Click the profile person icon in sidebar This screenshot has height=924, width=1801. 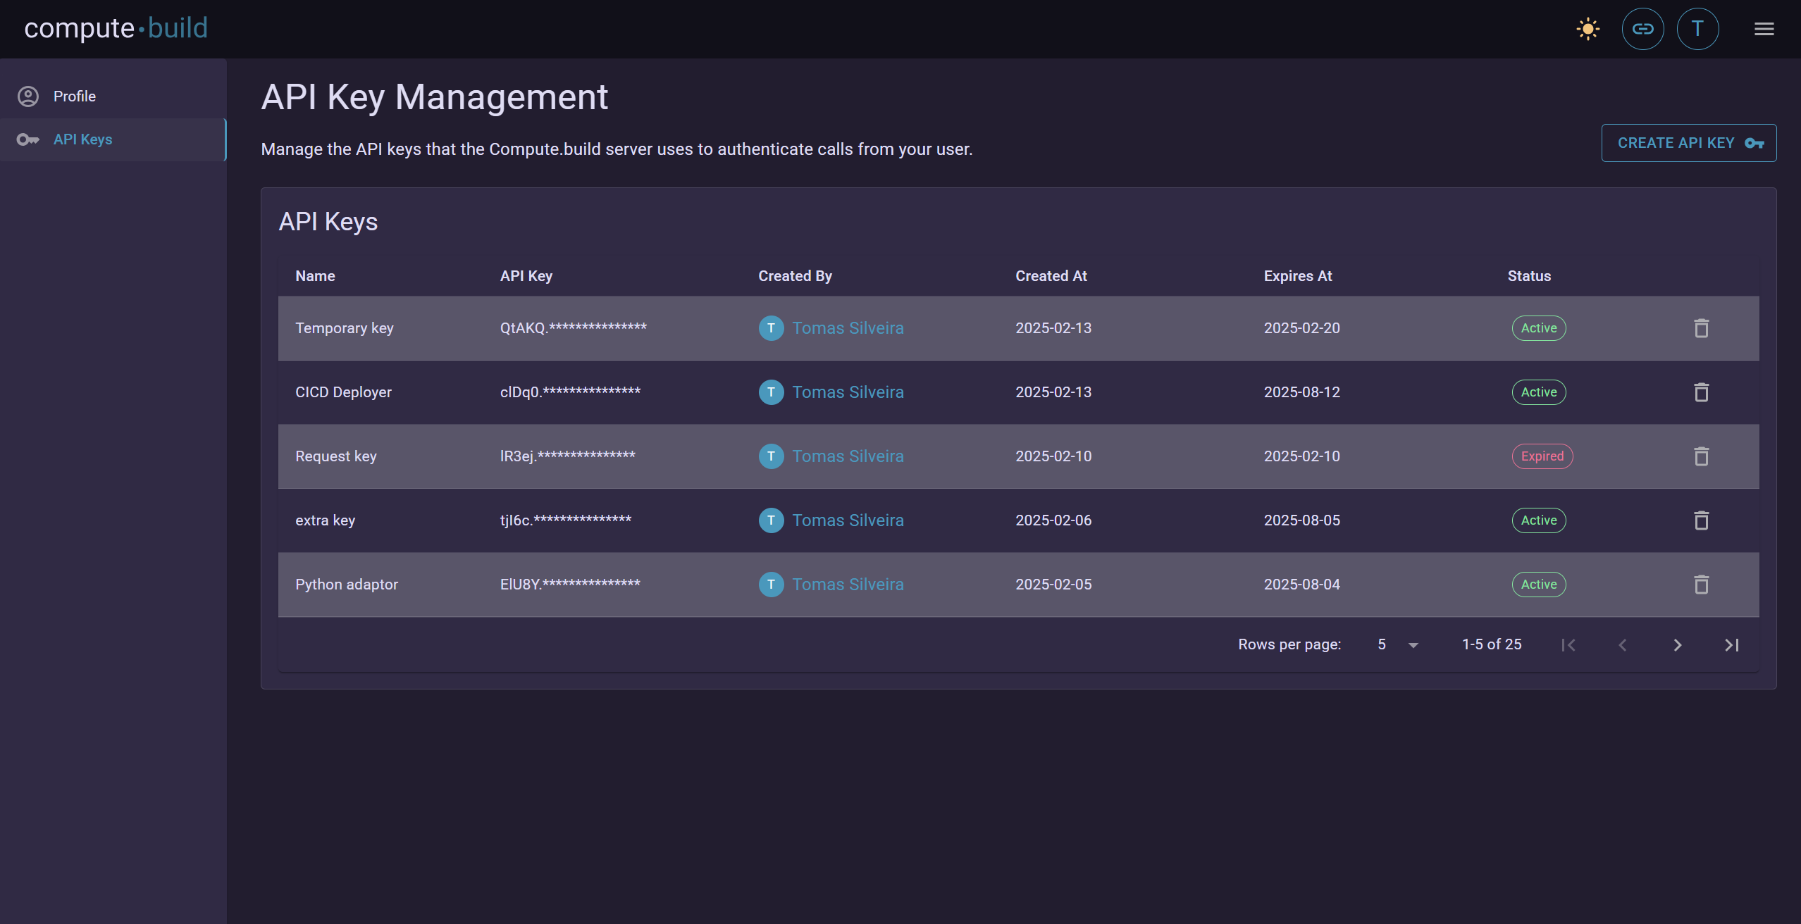pos(28,96)
